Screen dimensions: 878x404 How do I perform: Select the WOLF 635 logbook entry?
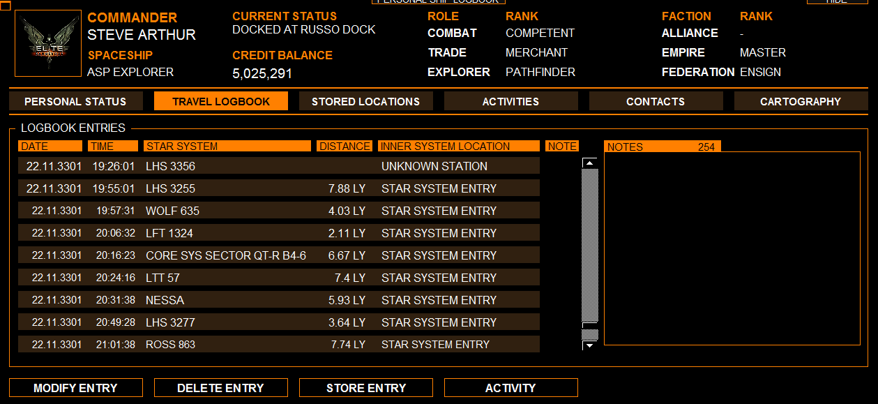click(x=279, y=211)
